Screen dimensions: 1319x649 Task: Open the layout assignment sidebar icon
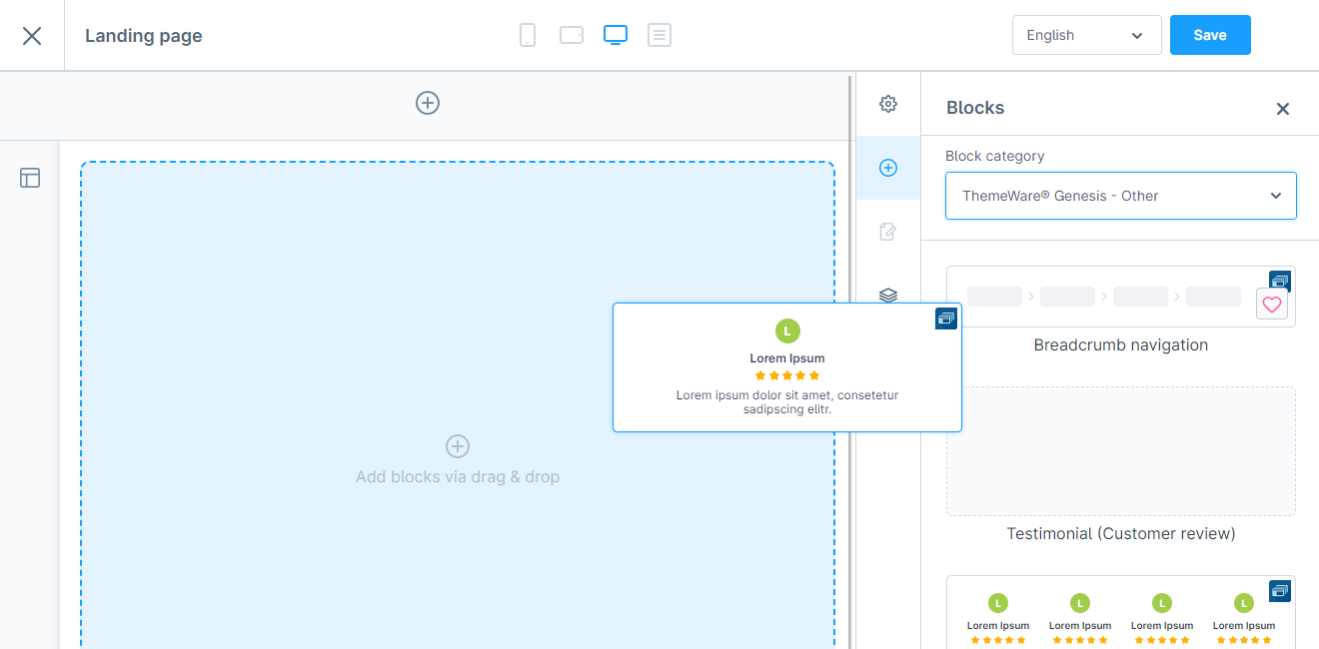[x=887, y=232]
